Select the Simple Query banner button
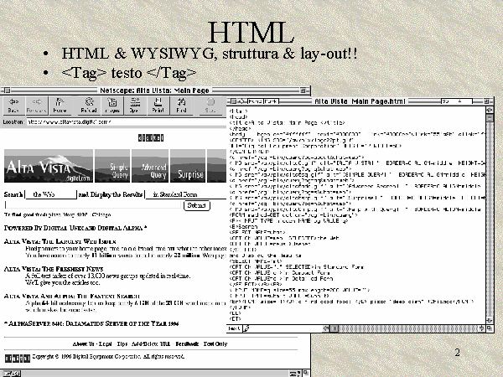This screenshot has width=503, height=377. coord(112,166)
